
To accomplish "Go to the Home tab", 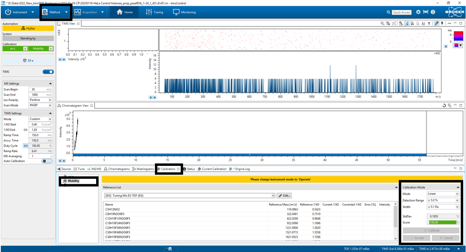I will coord(125,12).
